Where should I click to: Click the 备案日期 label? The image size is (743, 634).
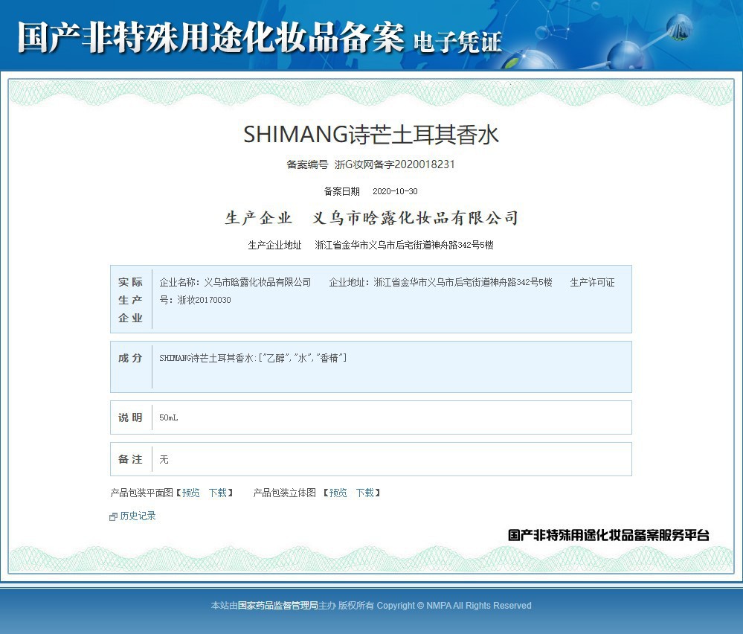(341, 191)
